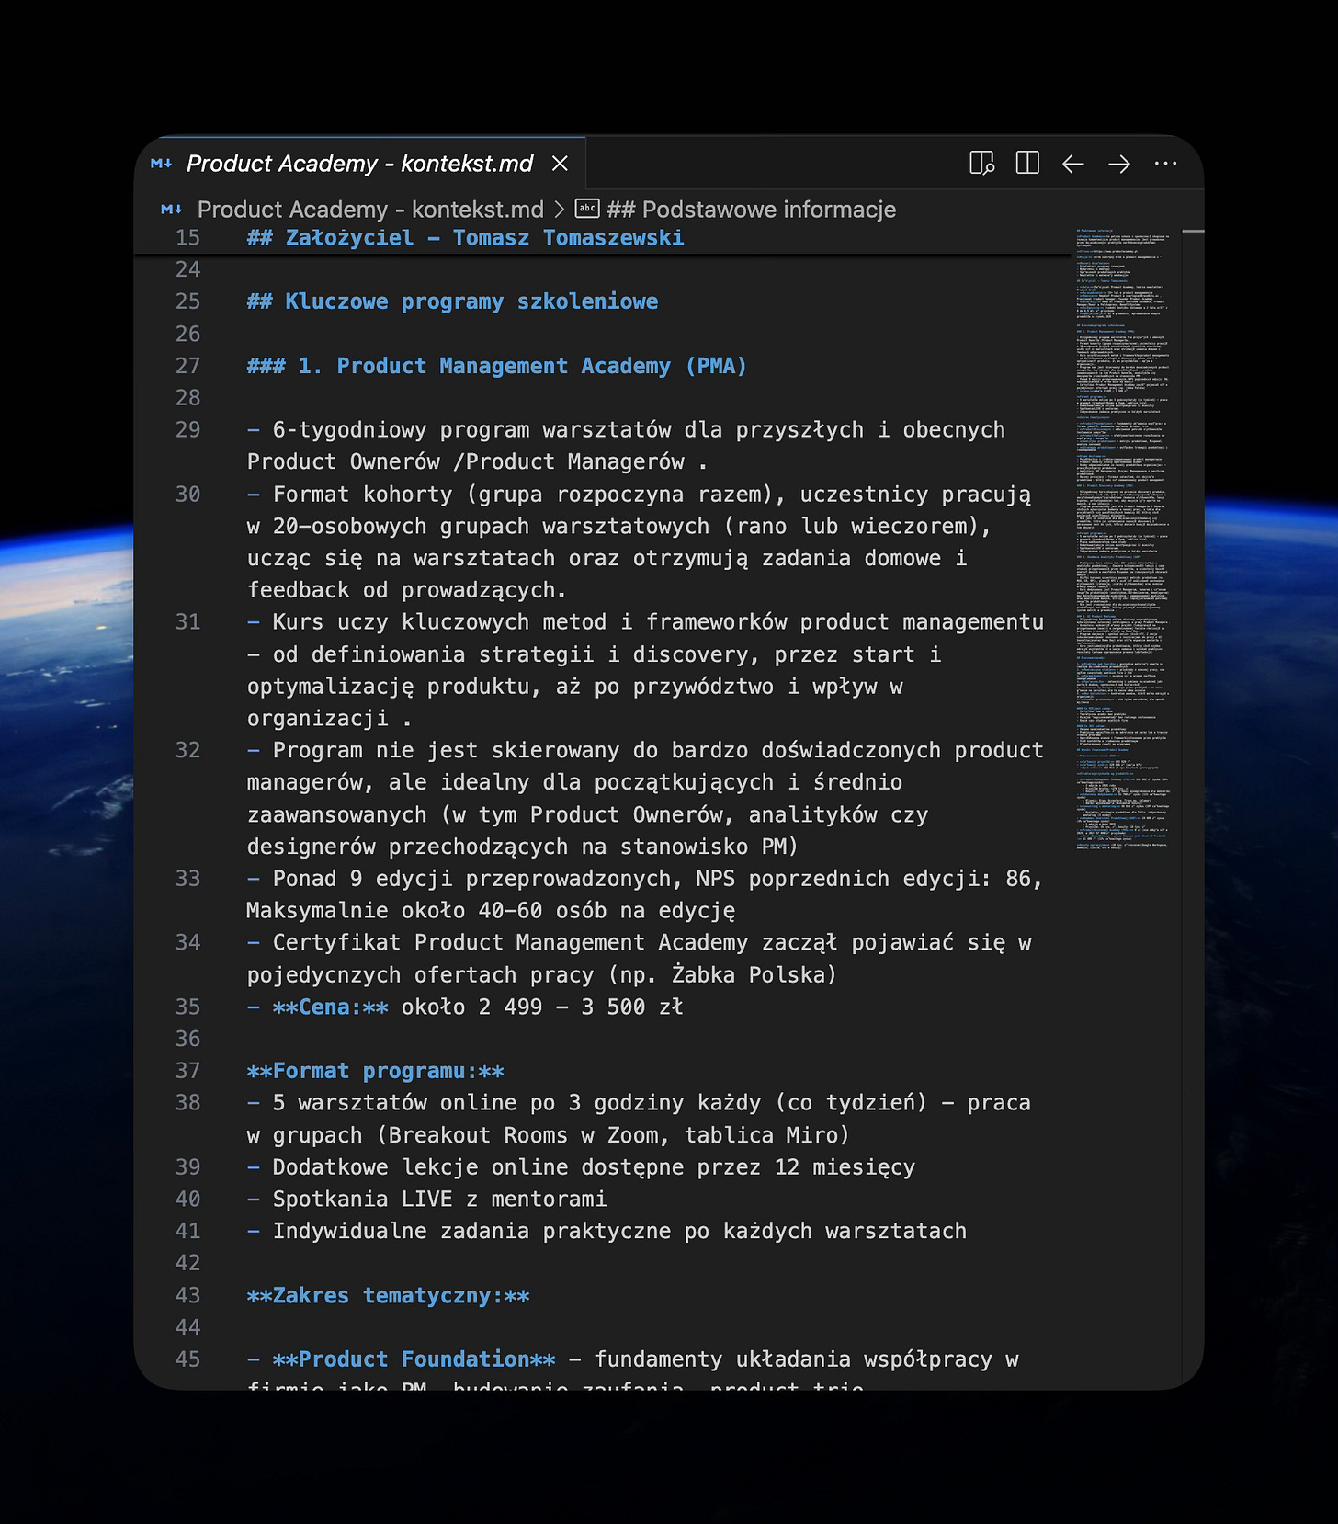Click the bold text '**Zakres tematyczny:**'
This screenshot has width=1338, height=1524.
(x=389, y=1296)
